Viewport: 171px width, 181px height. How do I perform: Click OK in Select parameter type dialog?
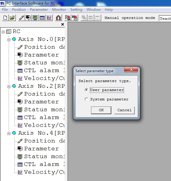pyautogui.click(x=101, y=110)
